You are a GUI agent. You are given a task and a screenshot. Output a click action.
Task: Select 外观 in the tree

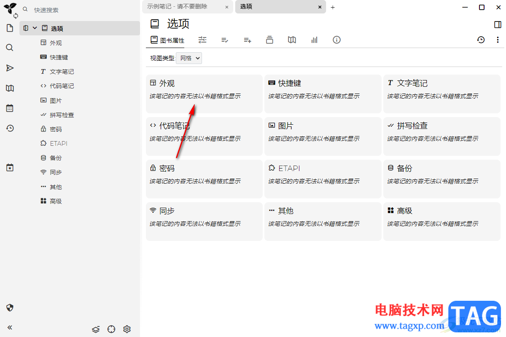[x=56, y=43]
